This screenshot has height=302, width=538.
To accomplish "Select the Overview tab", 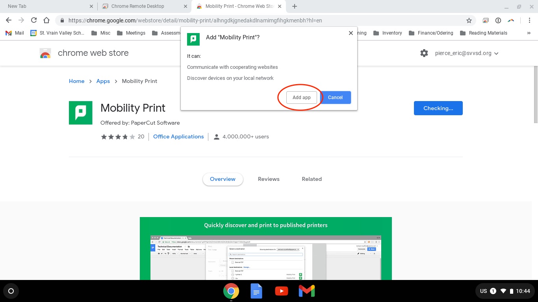I will point(223,179).
